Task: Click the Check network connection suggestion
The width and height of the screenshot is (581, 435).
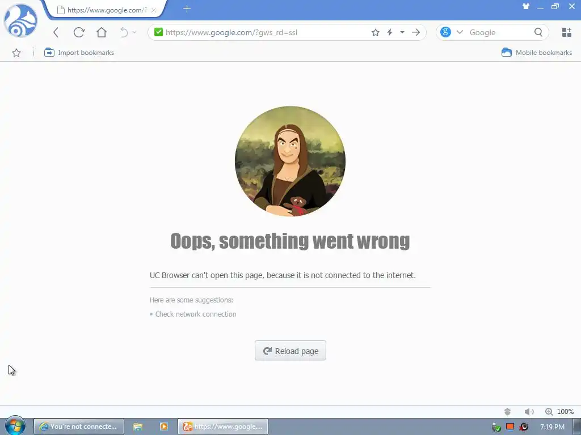Action: tap(195, 314)
